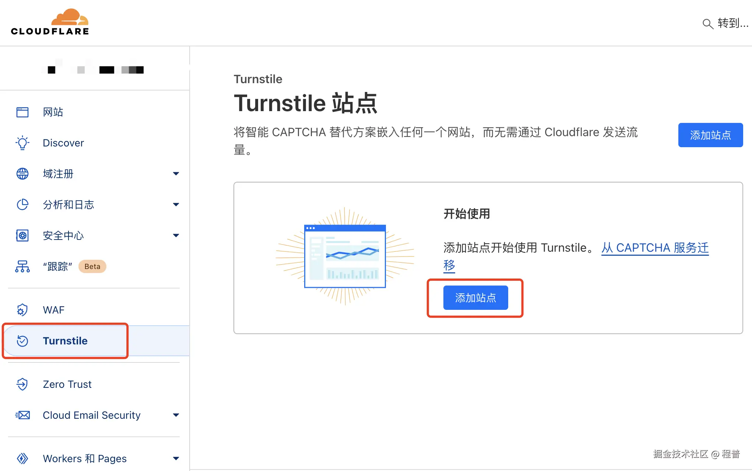Expand Workers 和 Pages submenu arrow
Viewport: 752px width, 471px height.
(176, 458)
